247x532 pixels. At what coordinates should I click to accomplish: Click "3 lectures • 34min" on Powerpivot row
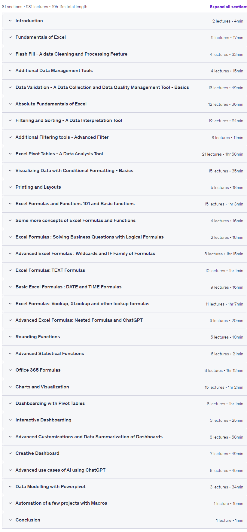coord(227,487)
